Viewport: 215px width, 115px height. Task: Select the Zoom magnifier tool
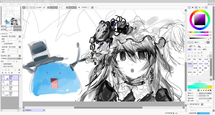[x=192, y=56]
